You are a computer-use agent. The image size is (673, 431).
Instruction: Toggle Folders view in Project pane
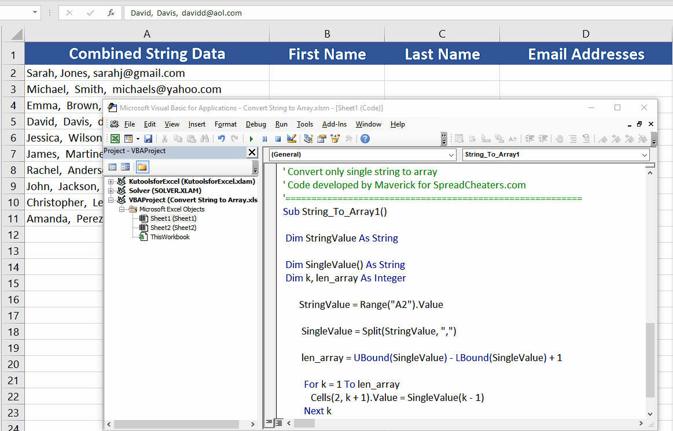tap(142, 167)
